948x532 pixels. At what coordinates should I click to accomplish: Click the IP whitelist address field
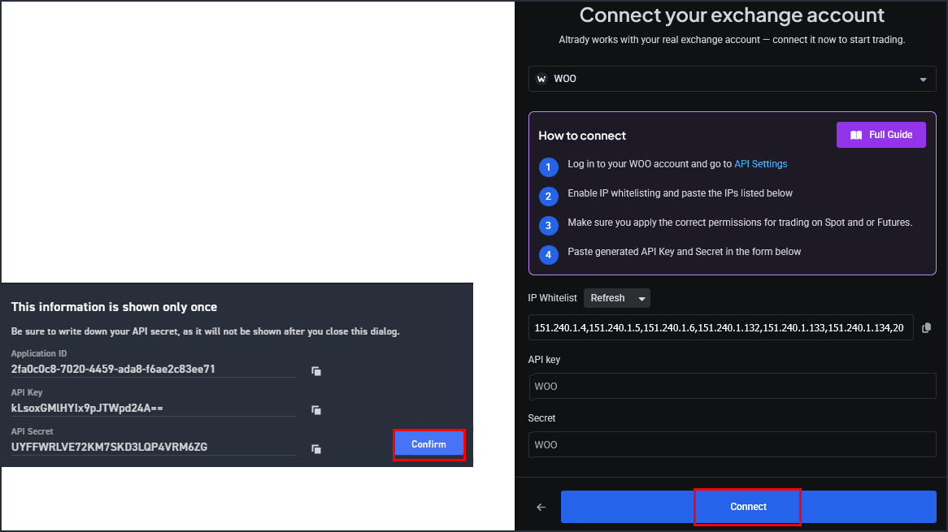pyautogui.click(x=720, y=328)
